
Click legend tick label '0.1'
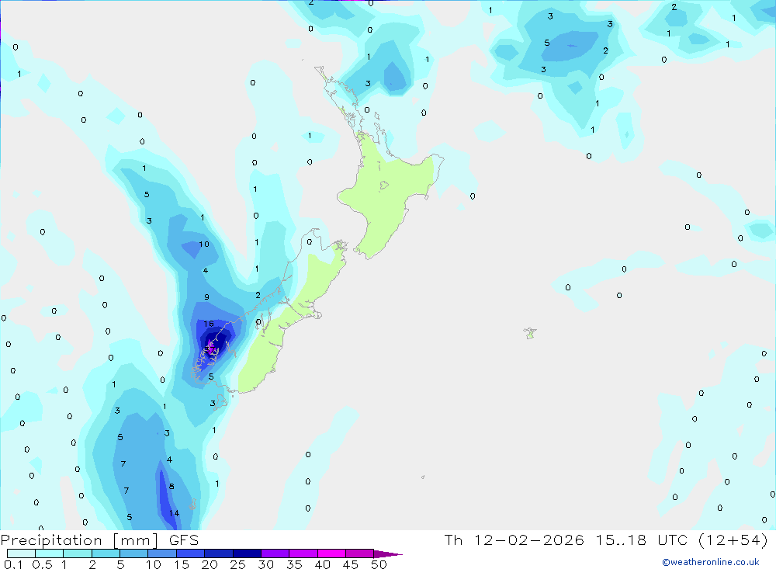[13, 564]
